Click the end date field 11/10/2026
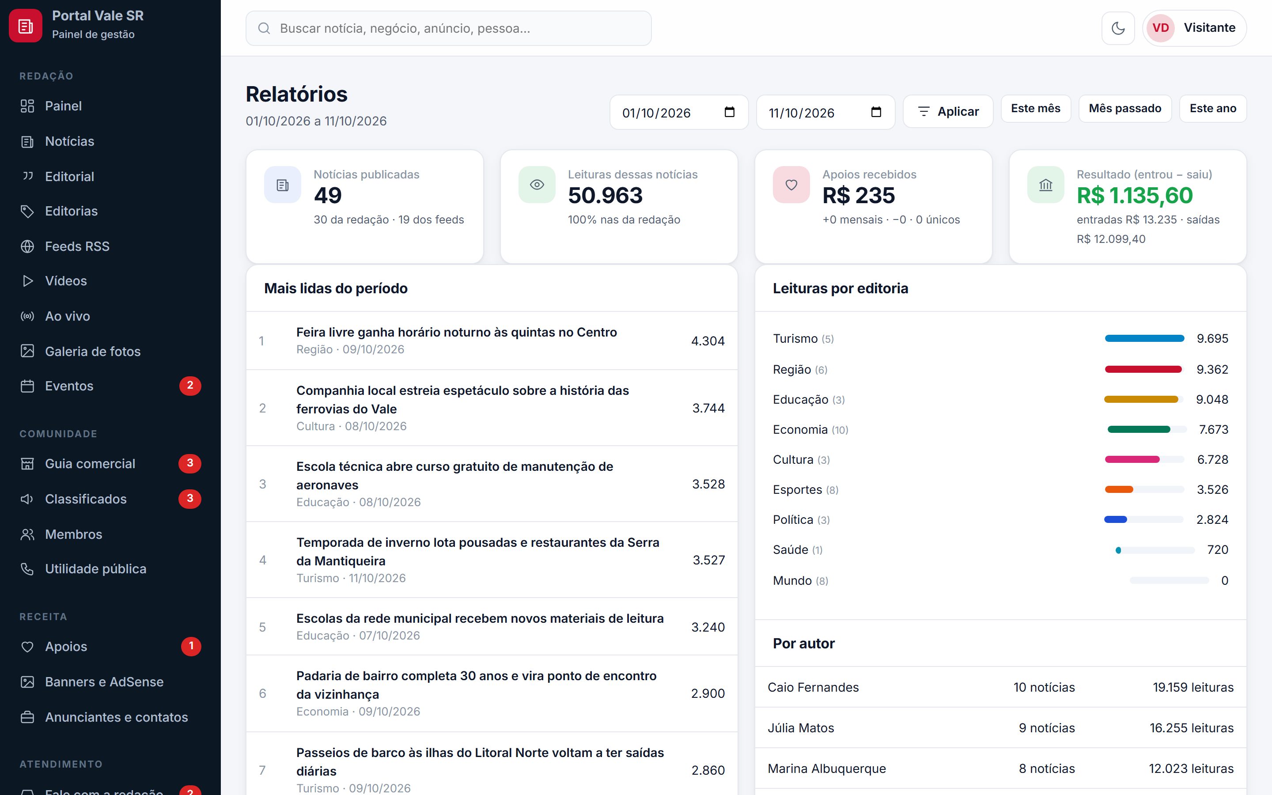 (825, 112)
